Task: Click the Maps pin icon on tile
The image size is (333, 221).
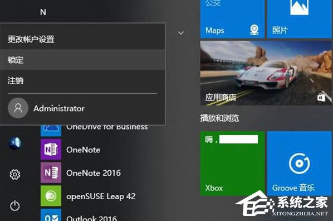Action: click(x=254, y=30)
